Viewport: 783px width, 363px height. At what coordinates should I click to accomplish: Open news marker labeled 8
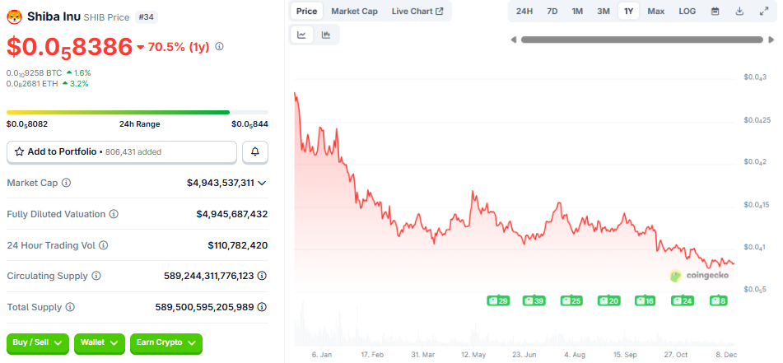click(x=719, y=300)
